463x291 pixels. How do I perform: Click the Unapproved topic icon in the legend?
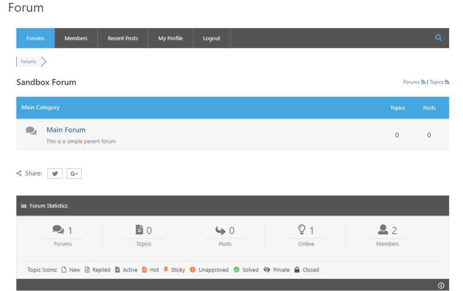pyautogui.click(x=192, y=269)
